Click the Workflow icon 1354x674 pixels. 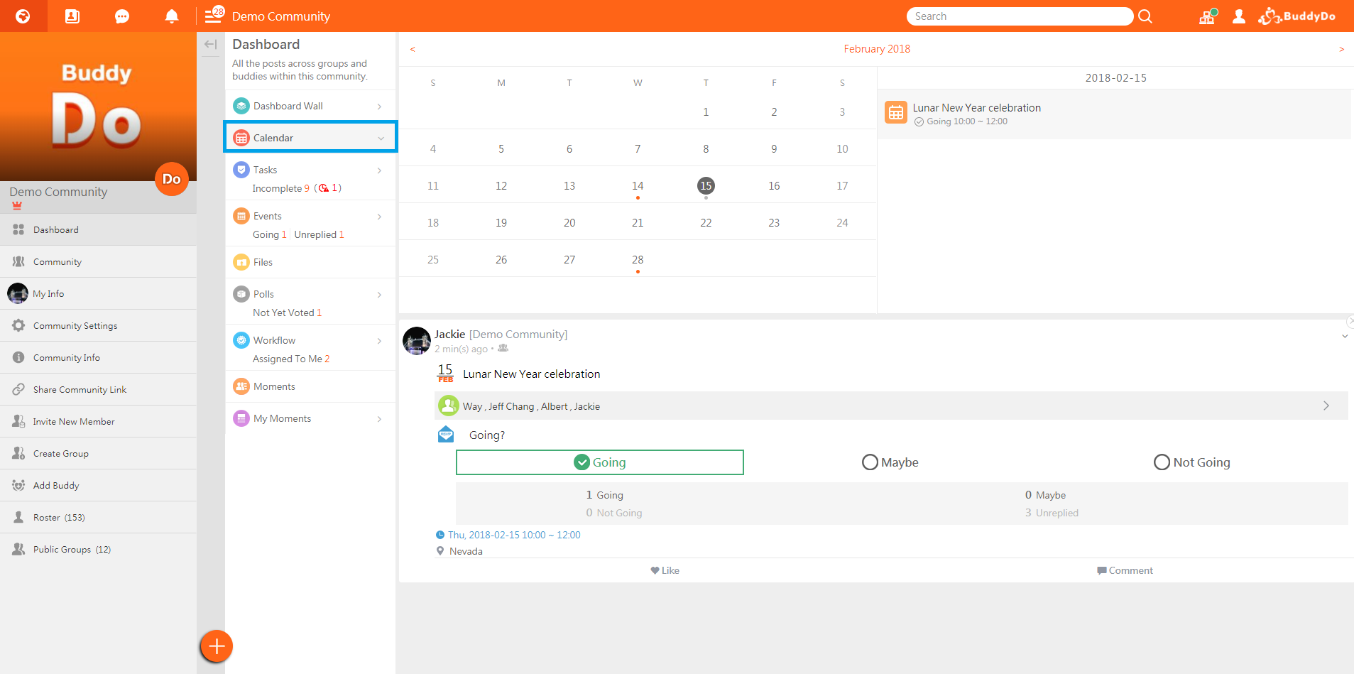(x=241, y=340)
